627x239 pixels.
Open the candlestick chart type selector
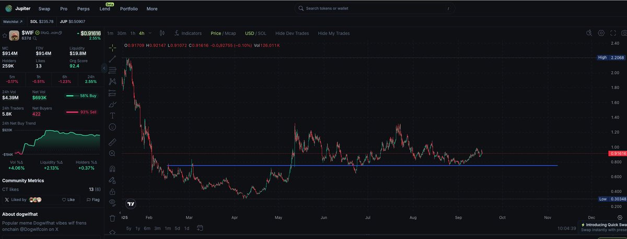pyautogui.click(x=162, y=33)
